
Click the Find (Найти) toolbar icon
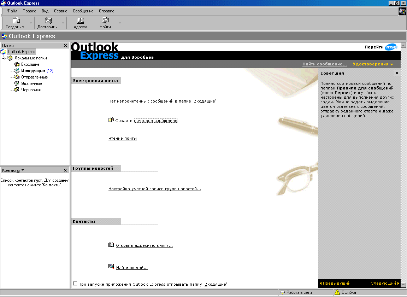[x=105, y=21]
